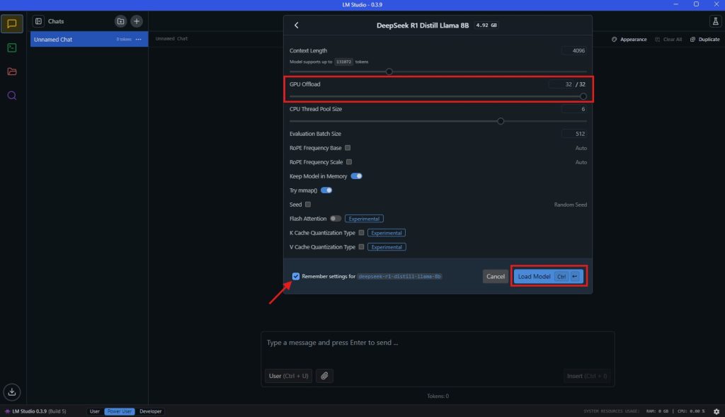Cancel the model settings dialog
The height and width of the screenshot is (417, 725).
click(x=495, y=276)
